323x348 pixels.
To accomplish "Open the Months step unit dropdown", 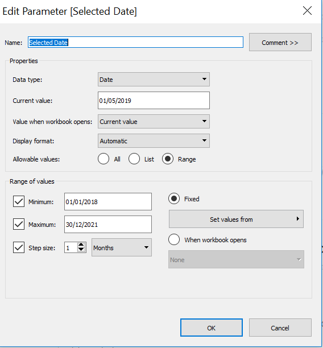I will tap(122, 247).
